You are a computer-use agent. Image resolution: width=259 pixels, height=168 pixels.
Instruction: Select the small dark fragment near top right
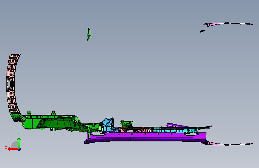point(202,31)
